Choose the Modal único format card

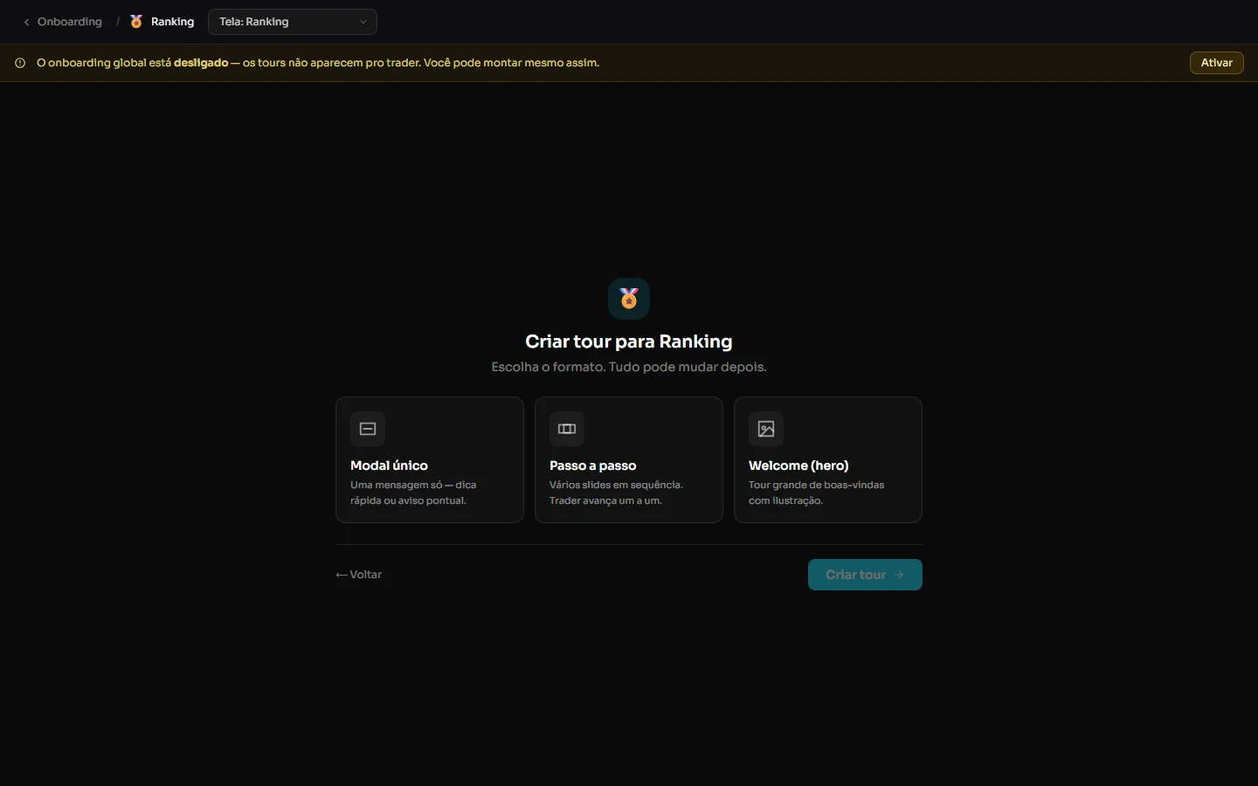[x=430, y=460]
